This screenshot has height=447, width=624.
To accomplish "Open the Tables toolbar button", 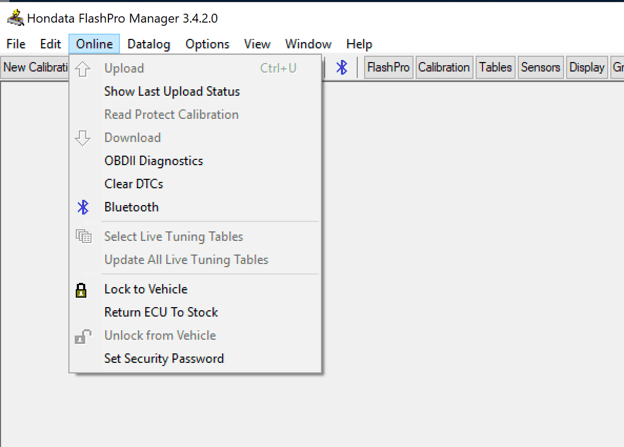I will (x=495, y=67).
